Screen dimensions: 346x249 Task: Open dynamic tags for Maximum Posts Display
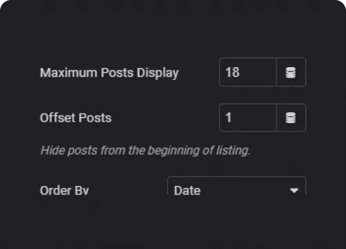click(x=291, y=72)
